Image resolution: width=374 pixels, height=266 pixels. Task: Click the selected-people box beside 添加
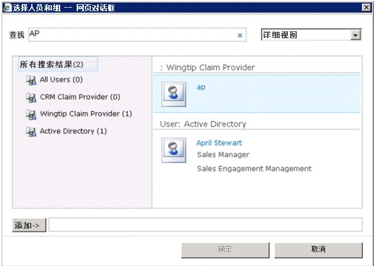click(205, 225)
